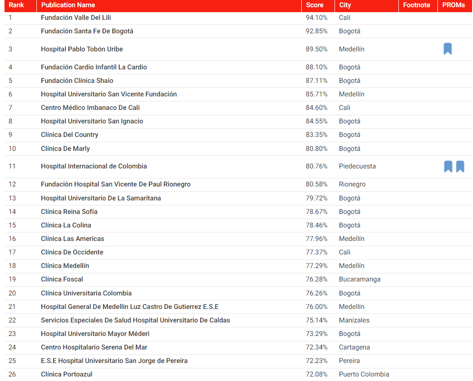The width and height of the screenshot is (473, 381).
Task: Click the bookmark icon beside Hospital Pablo Tobón Uribe
Action: tap(448, 49)
